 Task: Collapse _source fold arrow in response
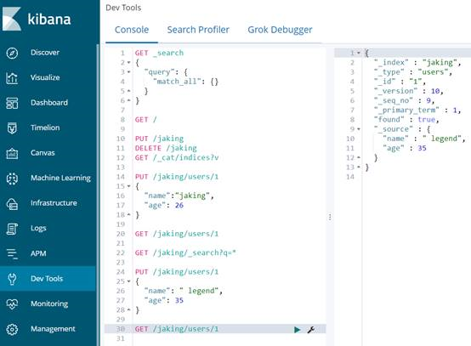click(359, 129)
